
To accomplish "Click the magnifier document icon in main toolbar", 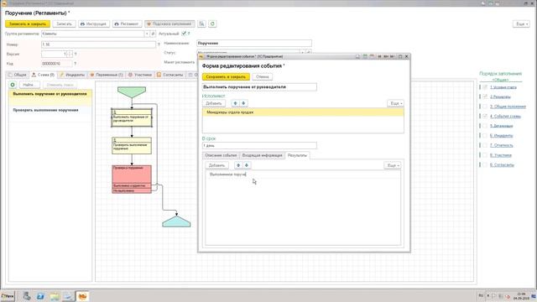I will 201,24.
